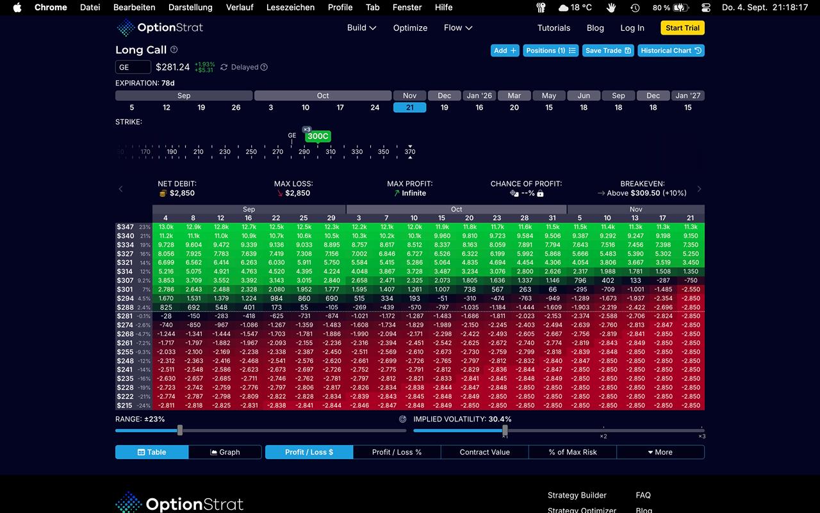Click the lock icon under Chance of Profit
This screenshot has height=513, width=820.
540,194
